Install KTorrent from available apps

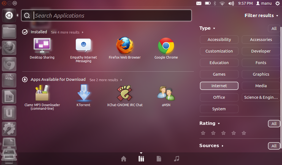[x=83, y=94]
